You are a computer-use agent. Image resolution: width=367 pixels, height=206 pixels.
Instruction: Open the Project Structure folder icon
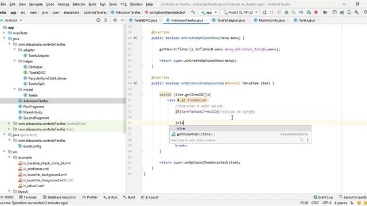click(x=325, y=12)
